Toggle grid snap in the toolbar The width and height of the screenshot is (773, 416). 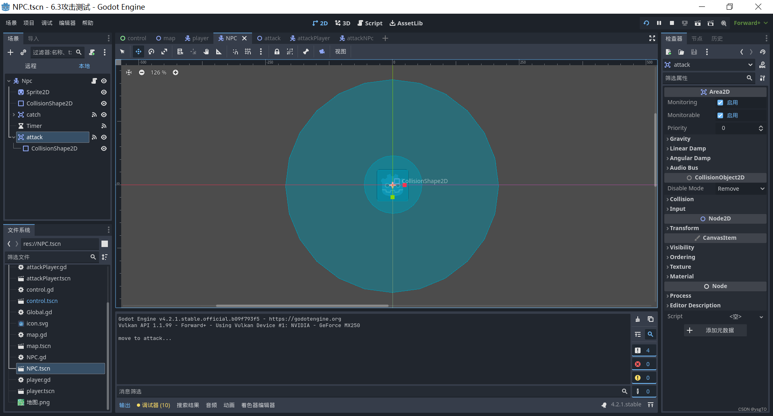point(248,51)
